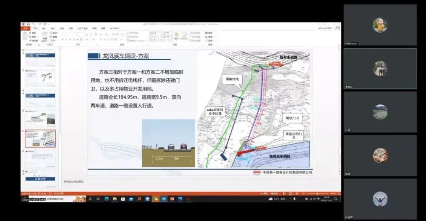Expand the shapes gallery more arrow
The image size is (426, 221).
click(171, 41)
